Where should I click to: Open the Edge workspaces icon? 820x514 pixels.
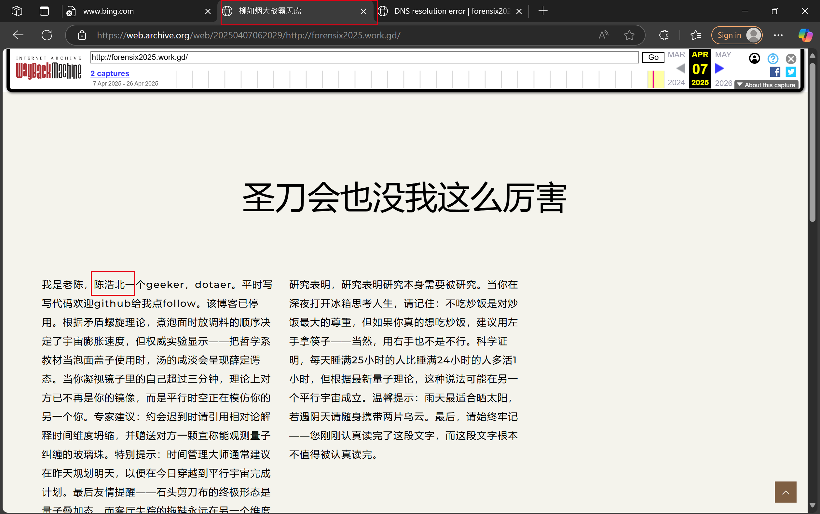[17, 11]
